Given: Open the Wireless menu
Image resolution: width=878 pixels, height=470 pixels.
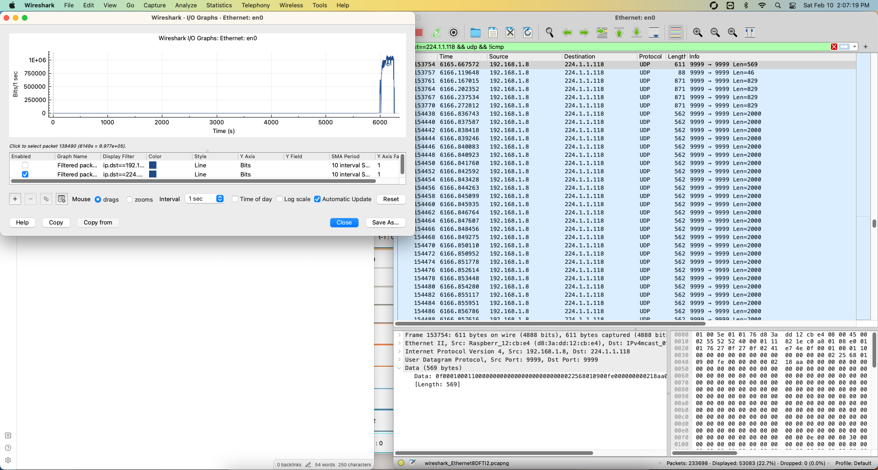Looking at the screenshot, I should point(291,5).
